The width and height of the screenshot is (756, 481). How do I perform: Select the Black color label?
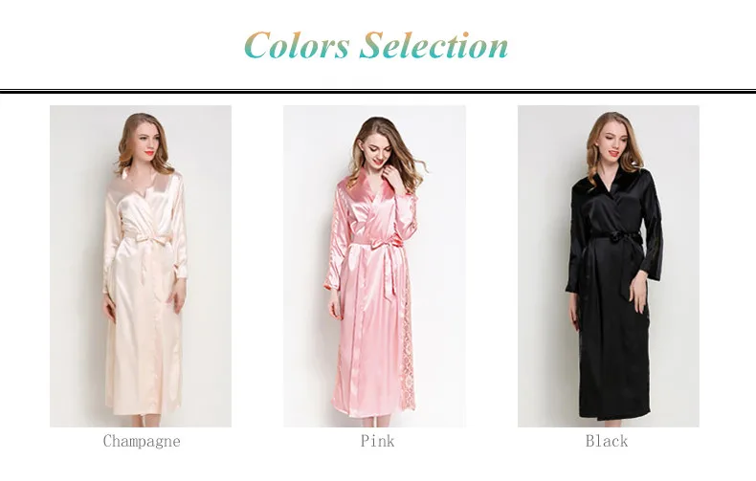(607, 441)
